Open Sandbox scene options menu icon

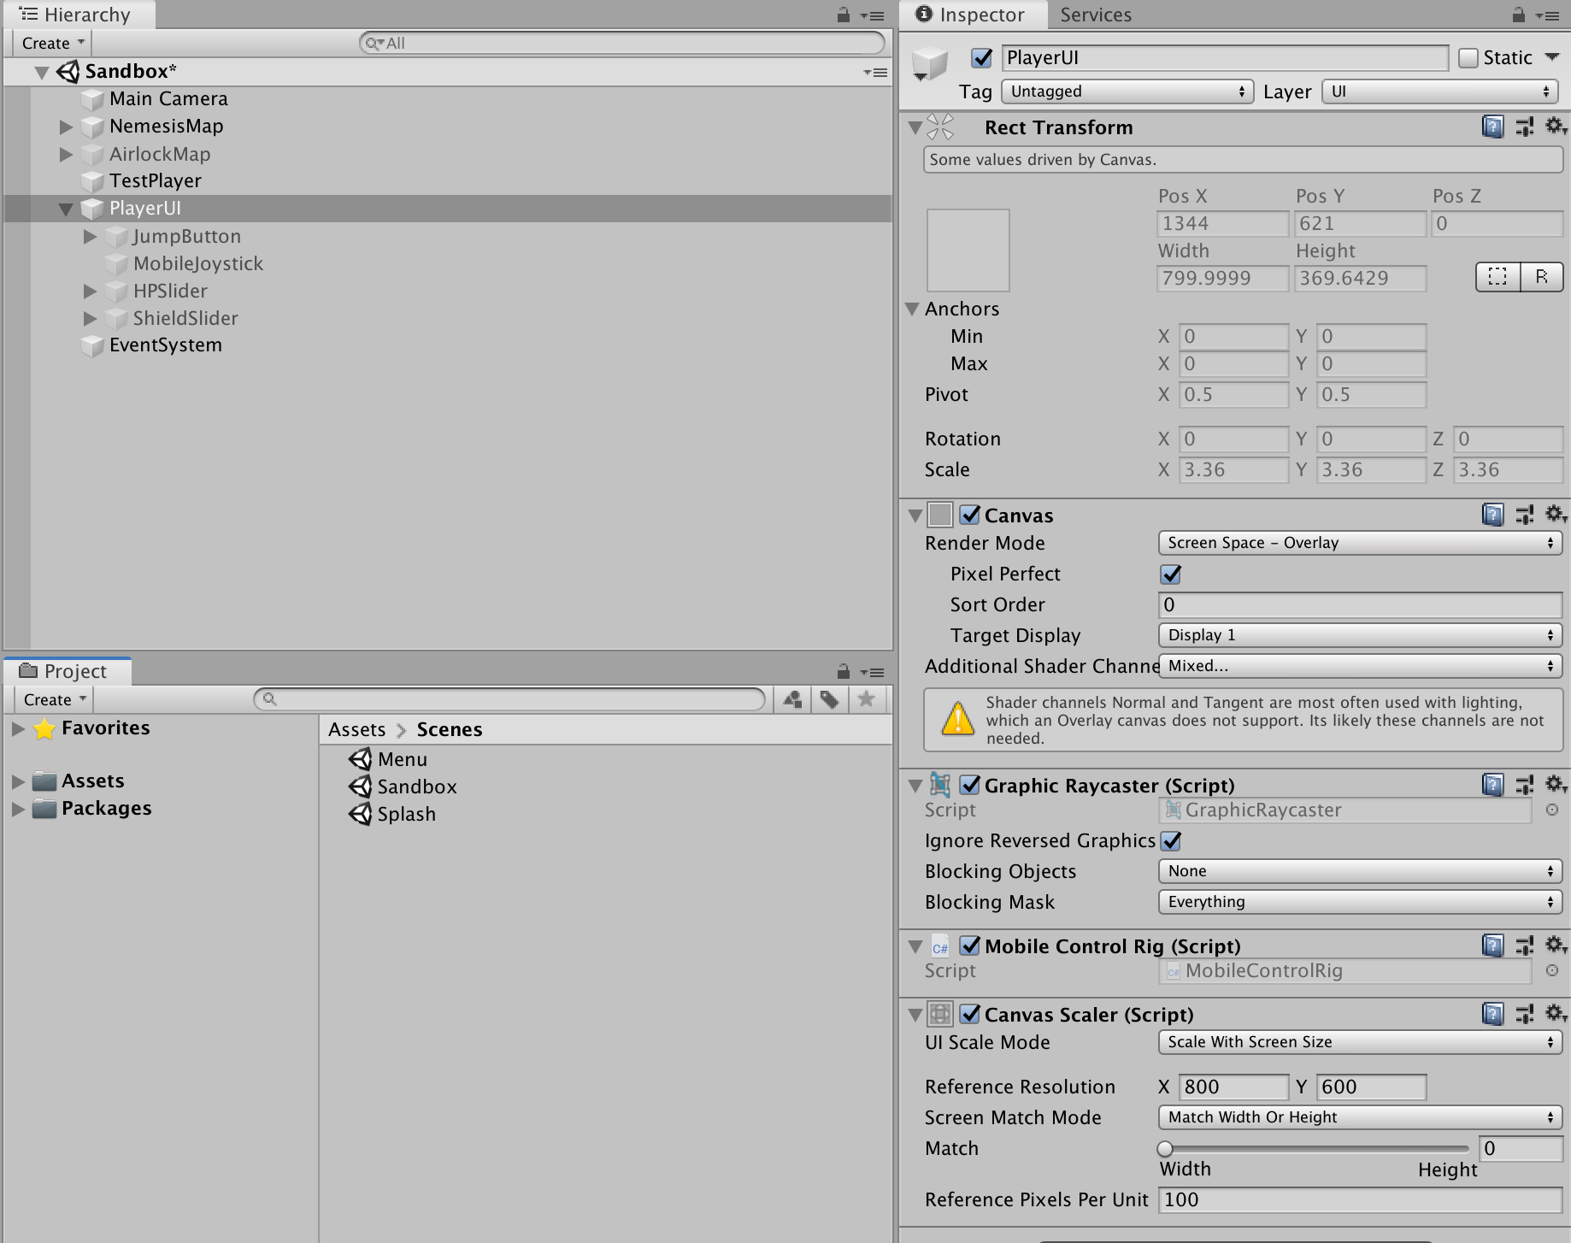point(875,72)
